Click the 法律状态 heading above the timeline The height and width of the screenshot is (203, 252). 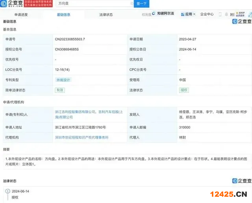coord(9,181)
